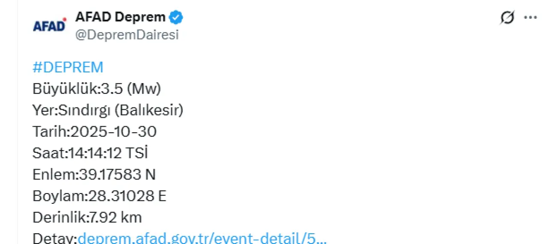Click the "Yer:Sındırgı" location text
Image resolution: width=549 pixels, height=244 pixels.
click(x=71, y=110)
